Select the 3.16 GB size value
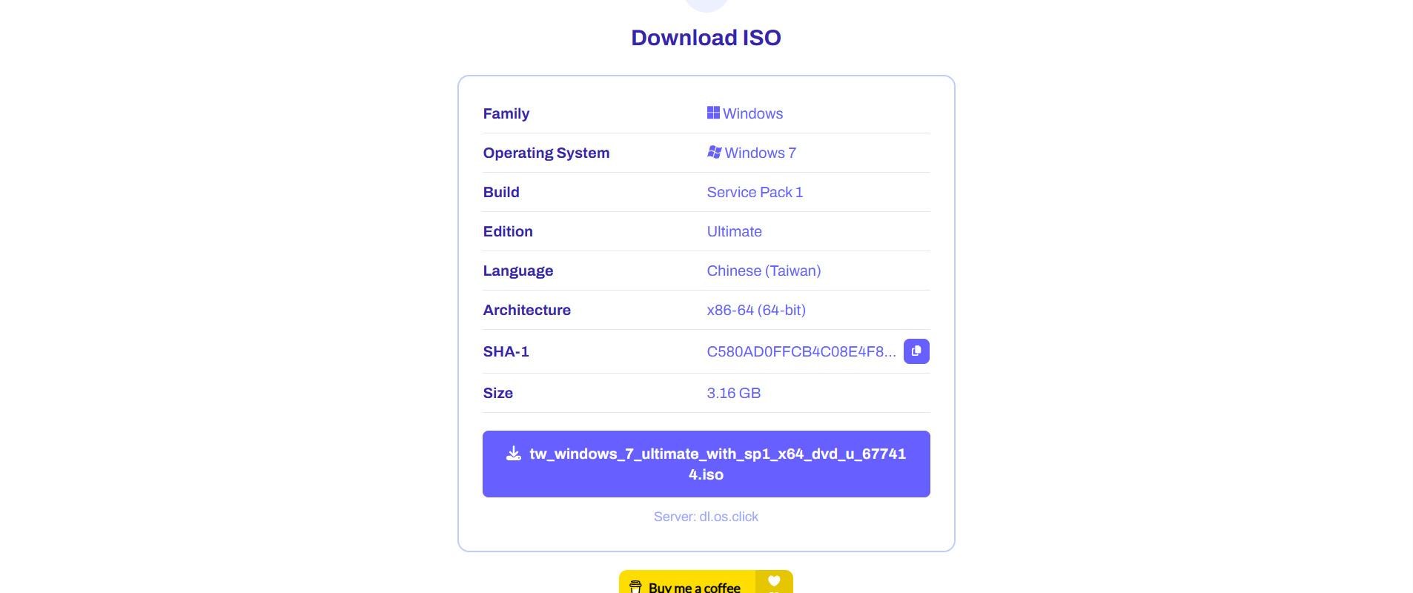Viewport: 1413px width, 593px height. point(734,393)
